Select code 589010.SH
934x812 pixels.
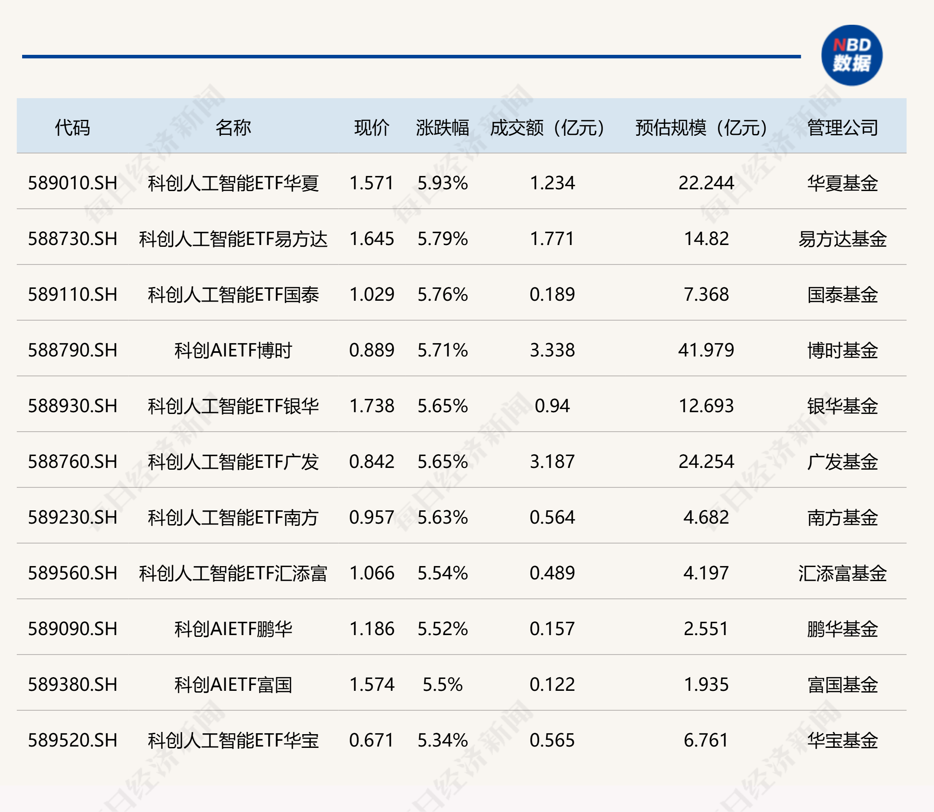(73, 183)
